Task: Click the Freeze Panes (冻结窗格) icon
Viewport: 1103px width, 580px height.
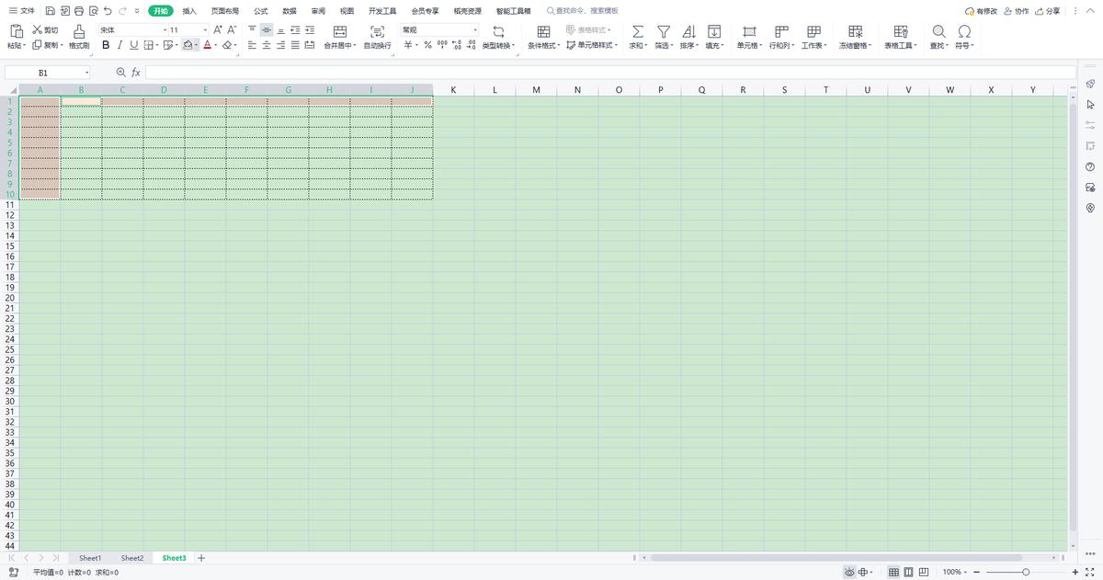Action: tap(855, 31)
